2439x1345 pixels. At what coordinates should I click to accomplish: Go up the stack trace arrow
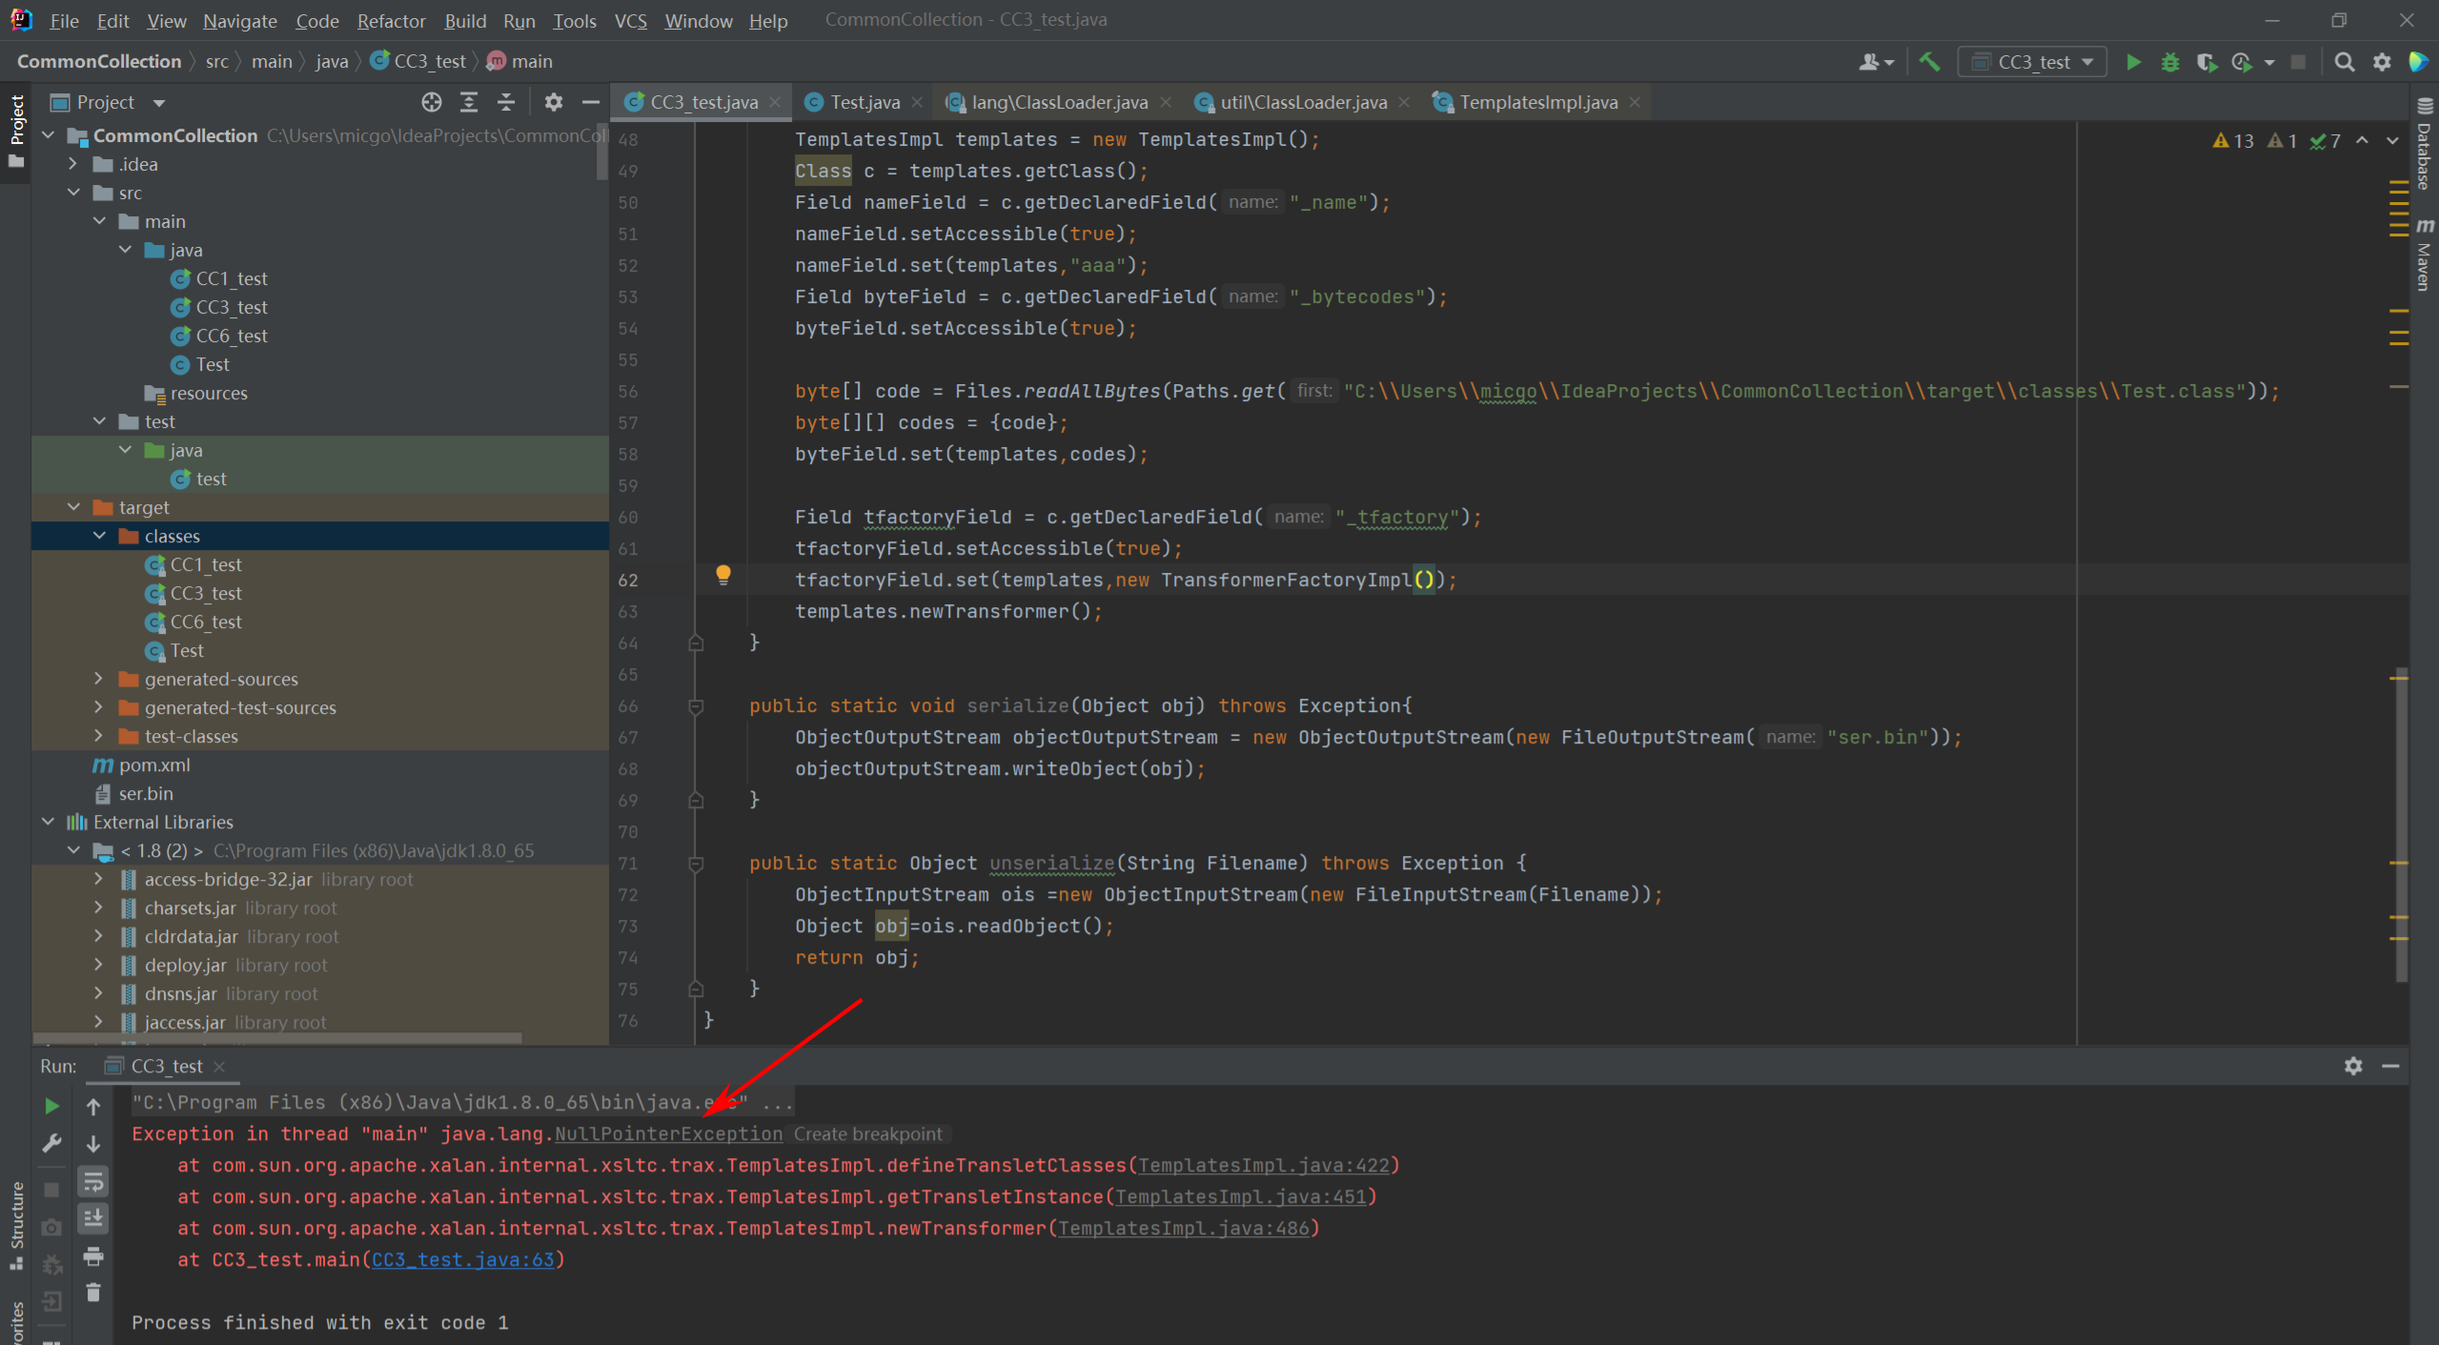[93, 1106]
